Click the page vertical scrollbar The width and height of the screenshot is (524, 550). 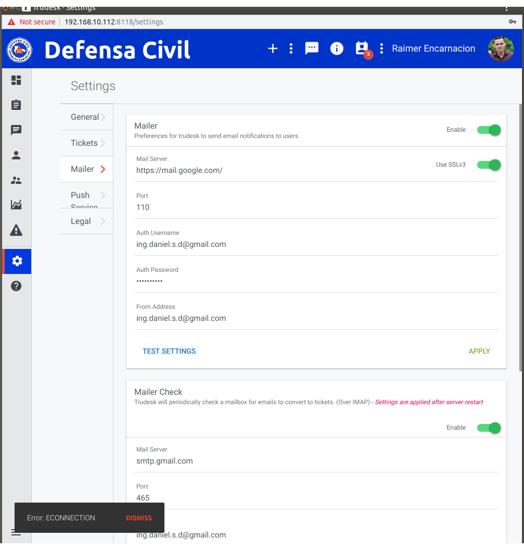521,238
